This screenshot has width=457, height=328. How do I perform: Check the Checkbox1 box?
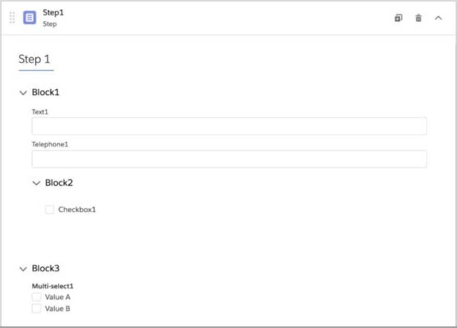click(x=49, y=210)
